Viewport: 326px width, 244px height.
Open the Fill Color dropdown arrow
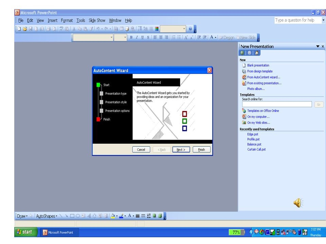(117, 216)
